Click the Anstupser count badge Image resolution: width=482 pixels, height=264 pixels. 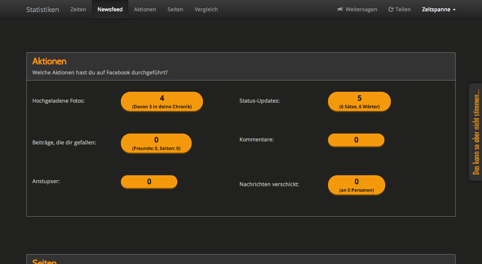point(149,182)
